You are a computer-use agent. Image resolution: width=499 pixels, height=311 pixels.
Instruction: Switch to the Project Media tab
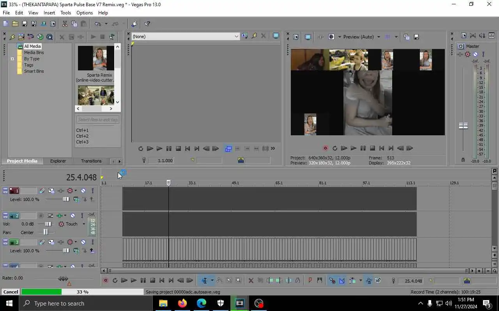[22, 161]
